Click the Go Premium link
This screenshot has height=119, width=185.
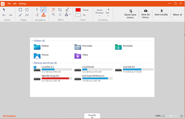tap(9, 116)
